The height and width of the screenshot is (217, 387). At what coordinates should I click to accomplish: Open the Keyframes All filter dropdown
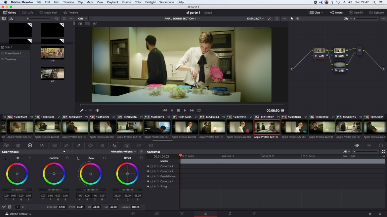click(x=347, y=152)
